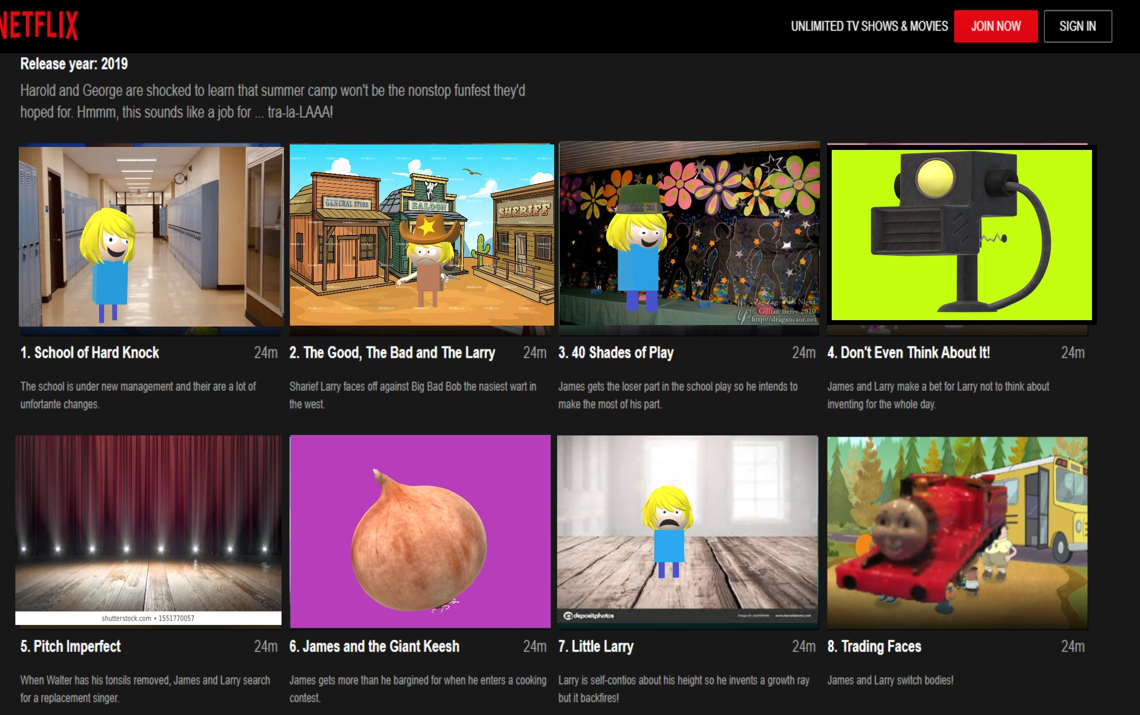Click the Pitch Imperfect episode title
Screen dimensions: 1140x715
click(70, 646)
